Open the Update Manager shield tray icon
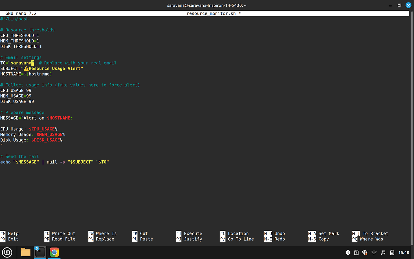414x259 pixels. click(365, 252)
